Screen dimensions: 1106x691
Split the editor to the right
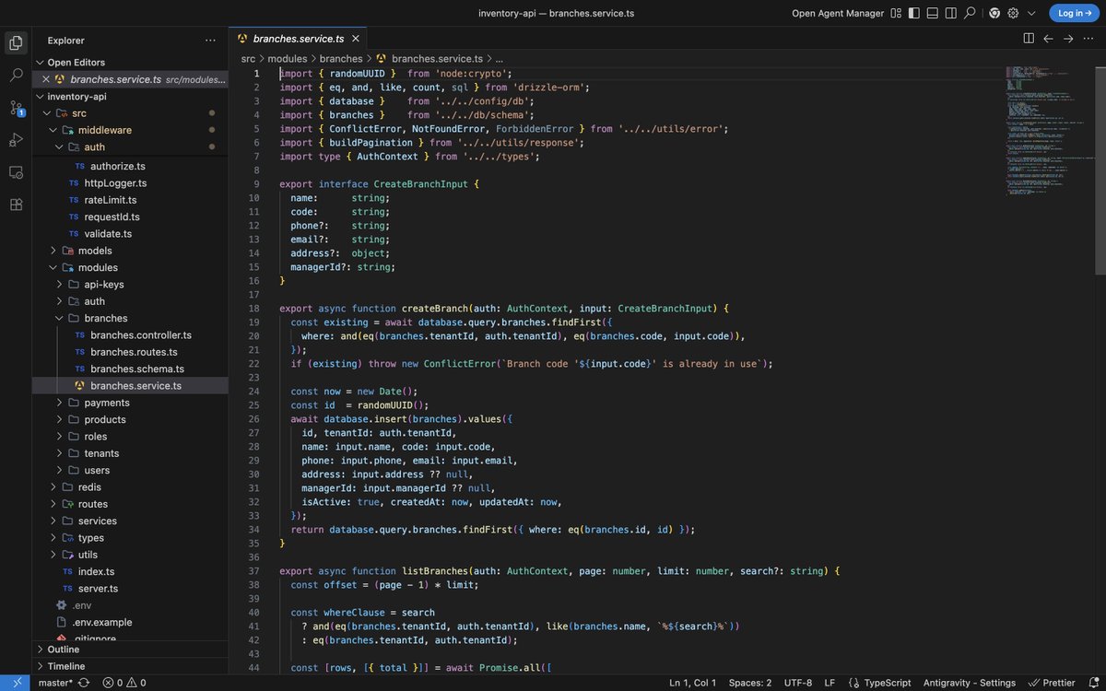(x=1029, y=39)
